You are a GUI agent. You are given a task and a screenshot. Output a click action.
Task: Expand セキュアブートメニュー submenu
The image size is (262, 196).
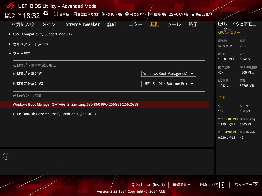32,44
